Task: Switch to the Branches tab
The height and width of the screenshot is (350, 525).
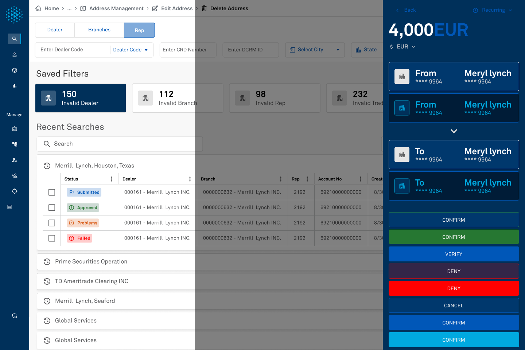Action: click(99, 30)
